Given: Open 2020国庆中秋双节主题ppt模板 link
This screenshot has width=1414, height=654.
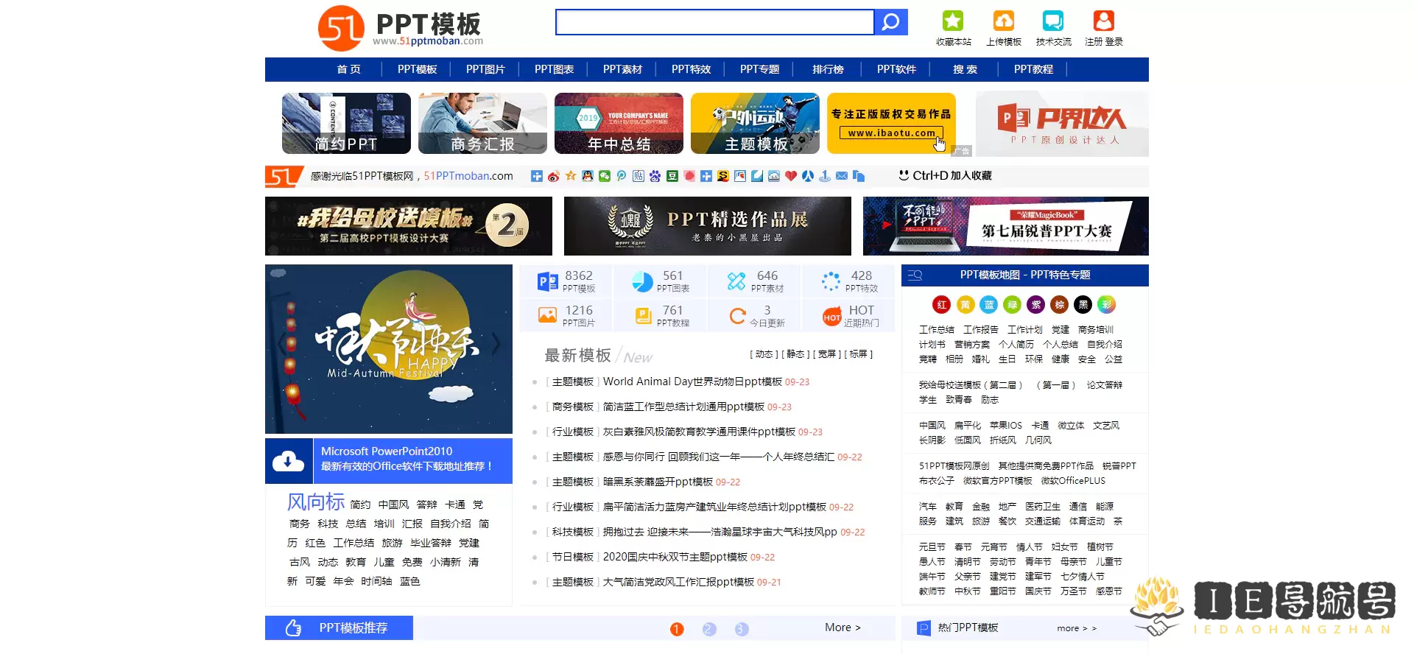Looking at the screenshot, I should 675,557.
